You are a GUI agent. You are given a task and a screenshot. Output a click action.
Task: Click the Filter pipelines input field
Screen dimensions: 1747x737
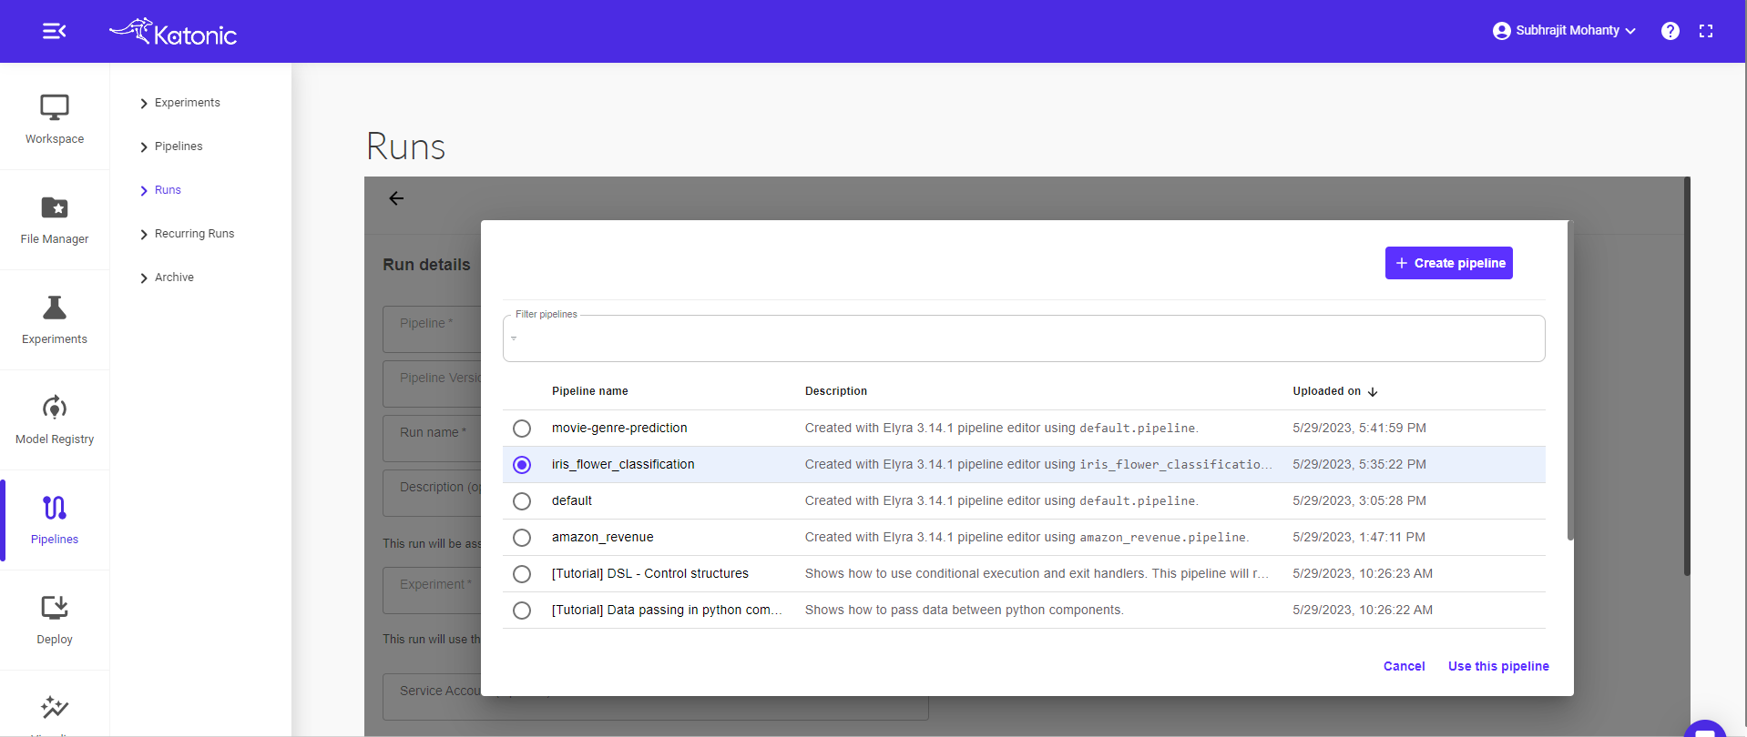tap(1024, 338)
